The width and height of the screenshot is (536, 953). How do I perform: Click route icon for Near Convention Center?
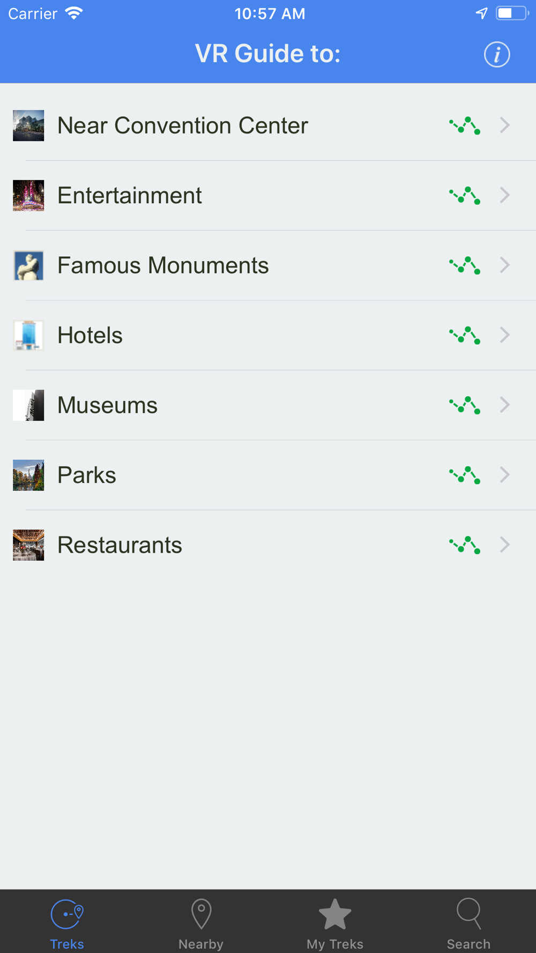pyautogui.click(x=465, y=125)
